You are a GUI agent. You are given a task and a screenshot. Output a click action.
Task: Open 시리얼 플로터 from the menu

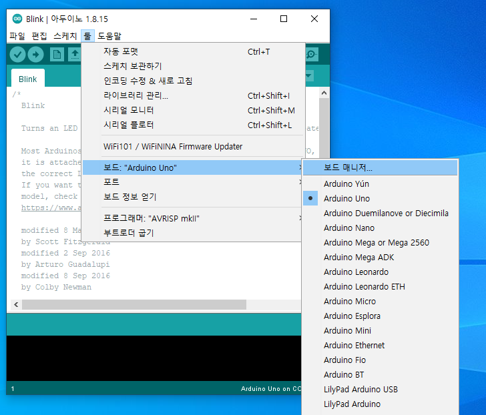point(192,125)
